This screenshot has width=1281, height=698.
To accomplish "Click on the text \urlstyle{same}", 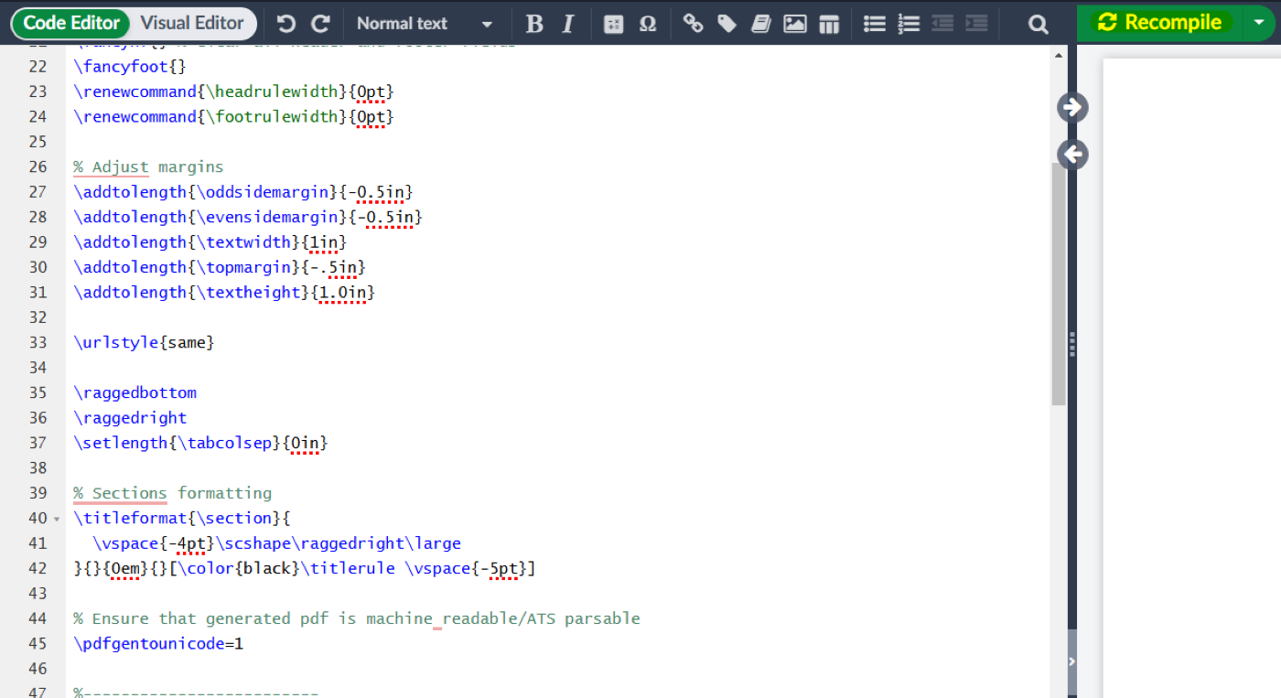I will coord(144,342).
